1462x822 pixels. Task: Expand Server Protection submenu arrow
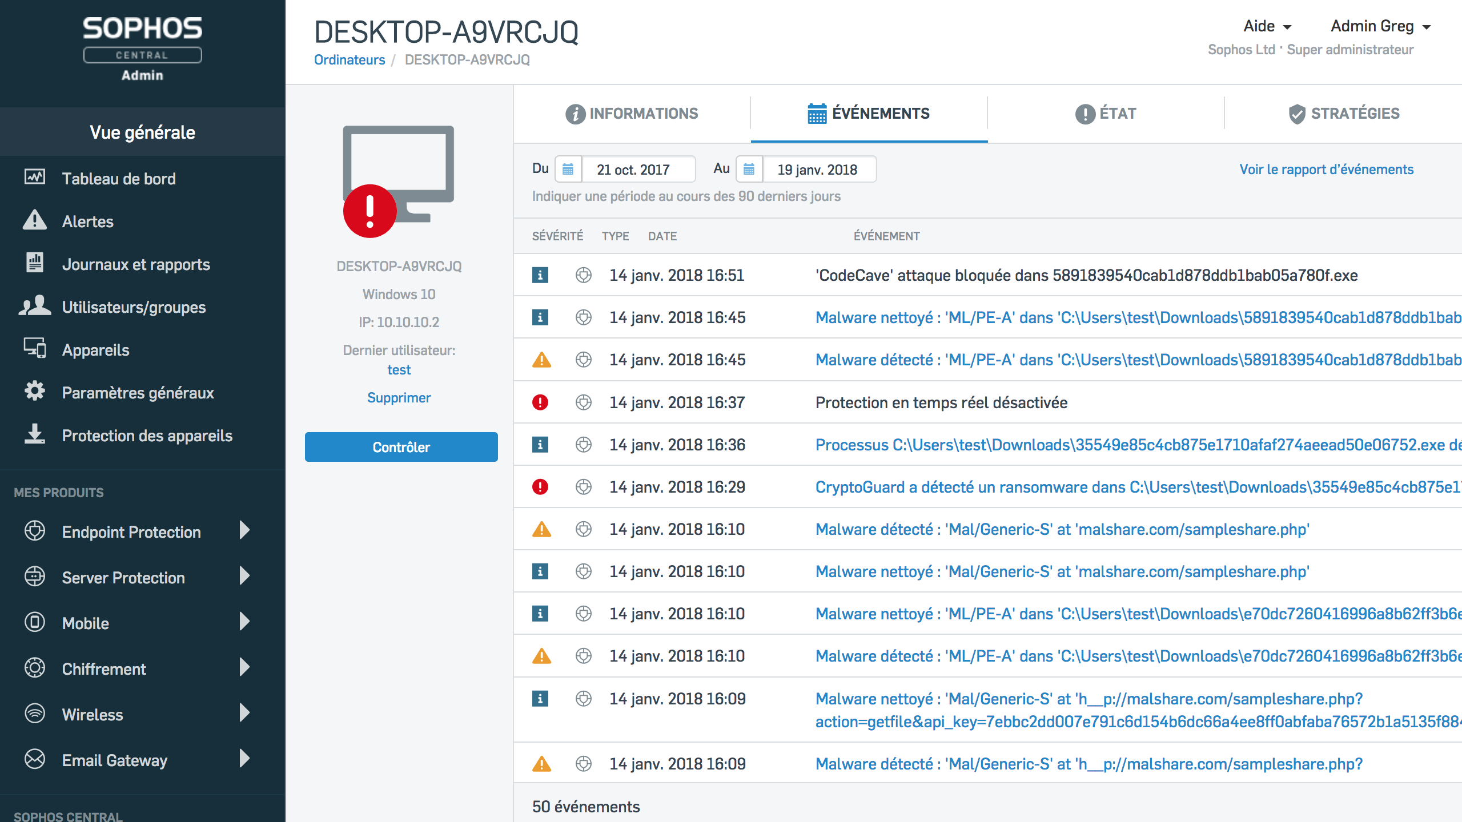[245, 576]
